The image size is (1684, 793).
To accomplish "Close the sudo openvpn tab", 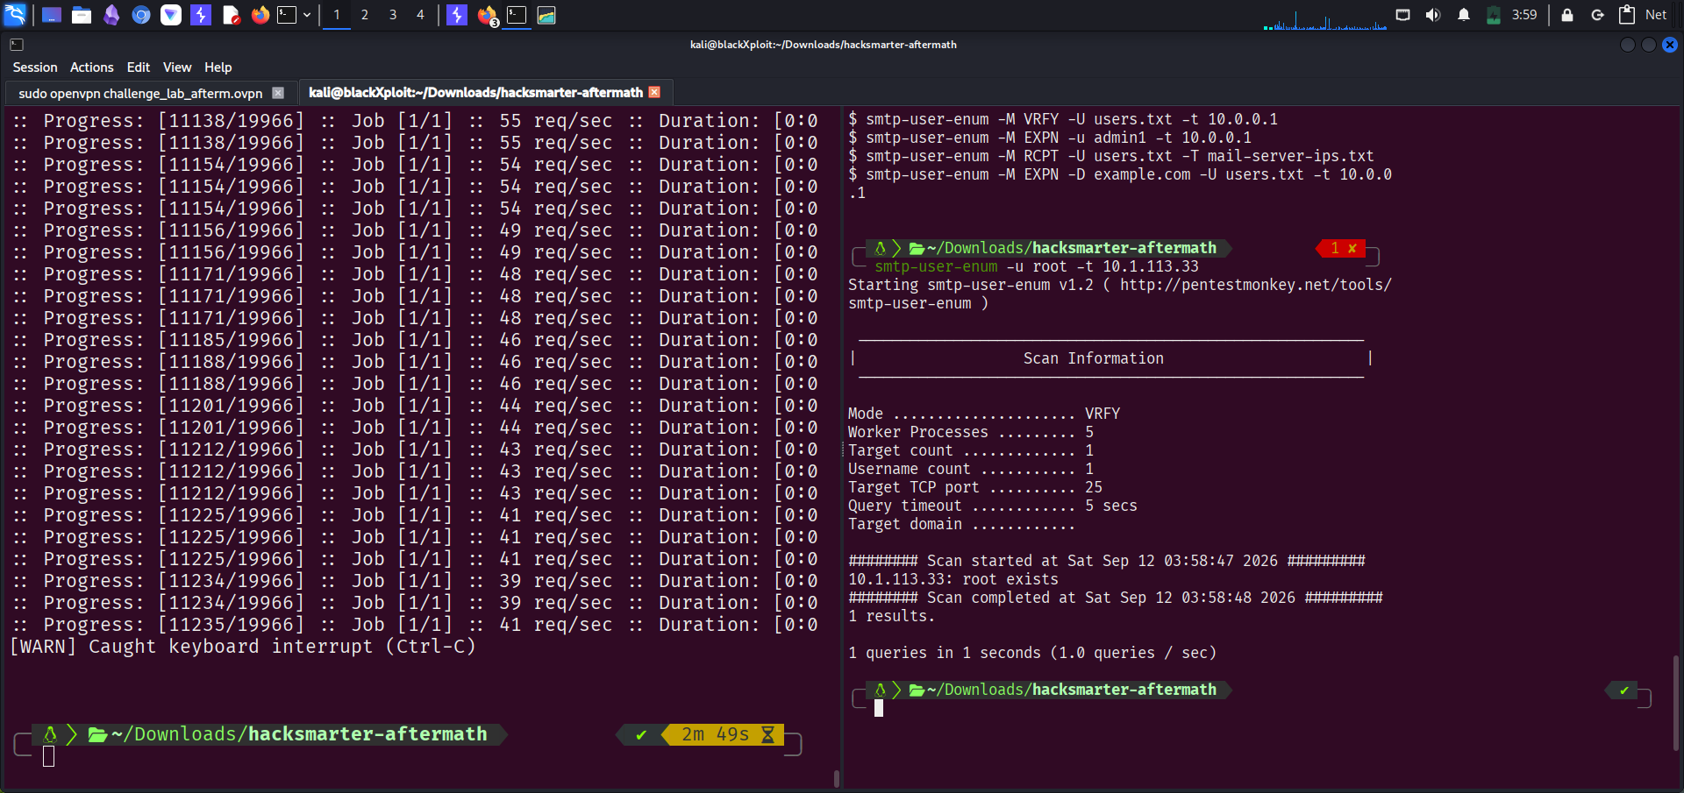I will (278, 93).
